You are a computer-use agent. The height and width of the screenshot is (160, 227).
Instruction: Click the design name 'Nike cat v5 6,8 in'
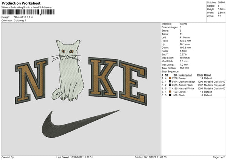pos(23,17)
